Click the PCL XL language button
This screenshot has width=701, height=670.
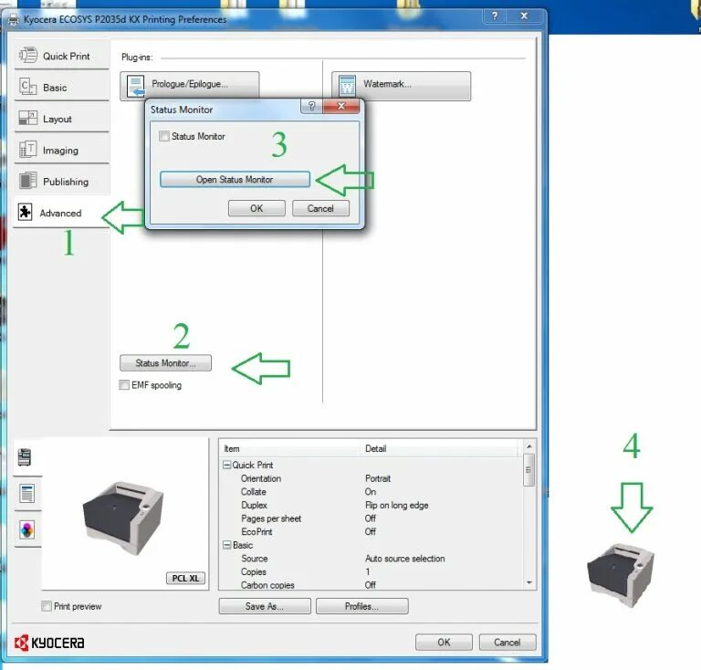[185, 578]
